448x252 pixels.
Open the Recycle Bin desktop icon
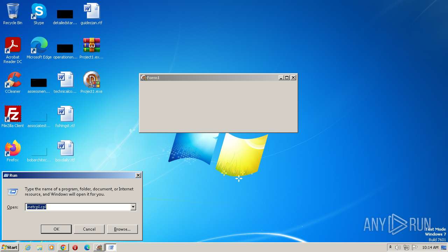pyautogui.click(x=13, y=14)
